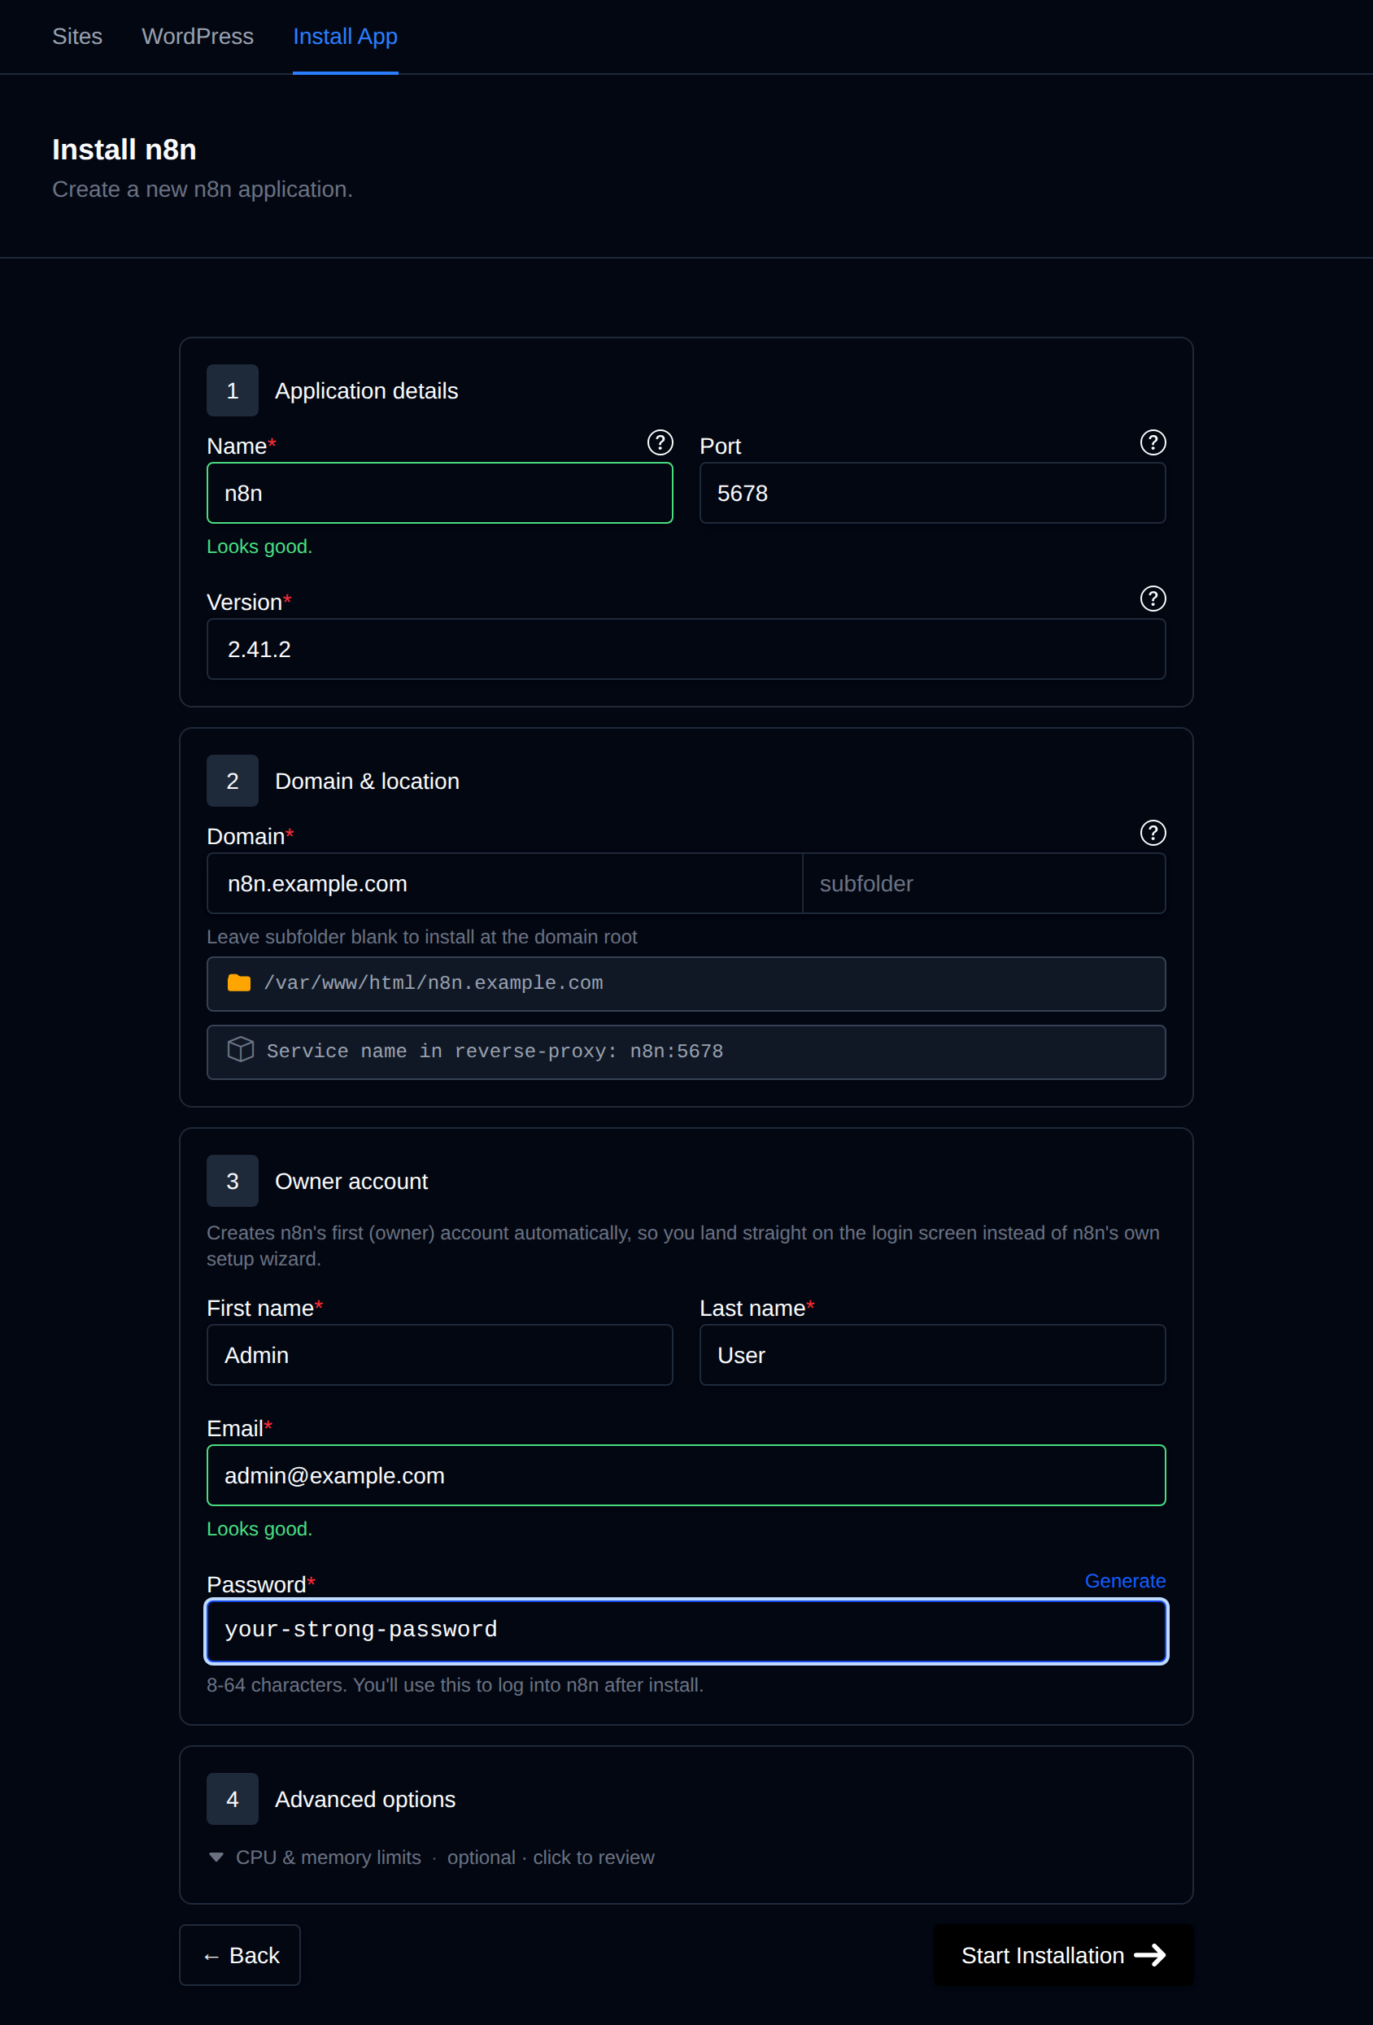Click the arrow icon on Start Installation

pos(1150,1955)
